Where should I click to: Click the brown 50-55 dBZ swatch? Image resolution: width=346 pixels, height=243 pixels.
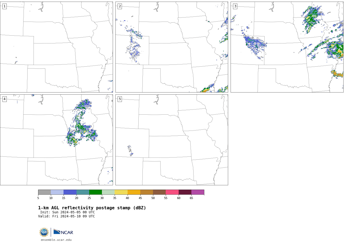coord(159,192)
